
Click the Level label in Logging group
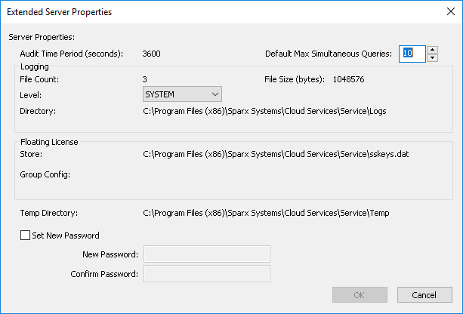coord(30,95)
